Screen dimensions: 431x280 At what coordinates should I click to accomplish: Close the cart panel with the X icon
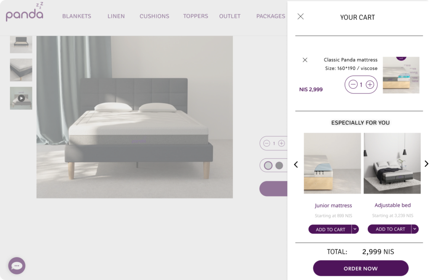[x=301, y=16]
